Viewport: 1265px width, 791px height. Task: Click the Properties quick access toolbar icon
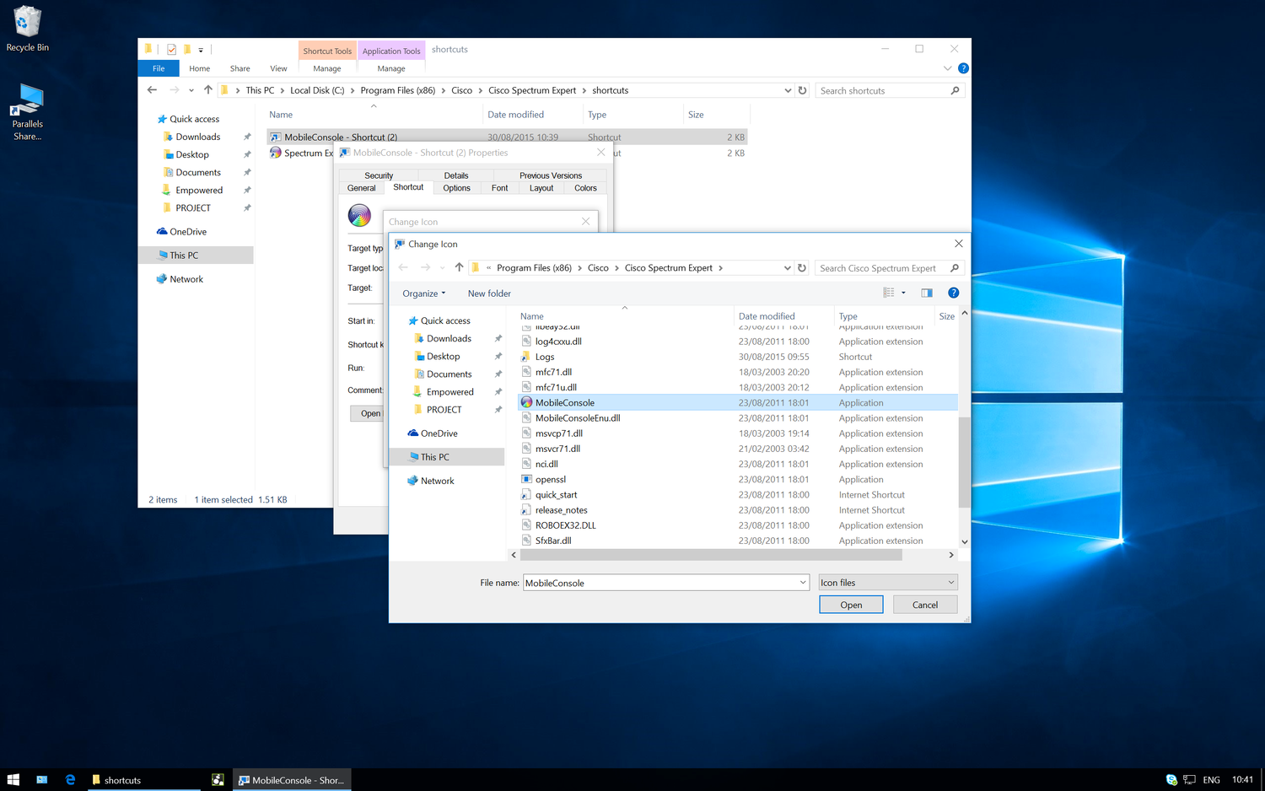[x=171, y=50]
